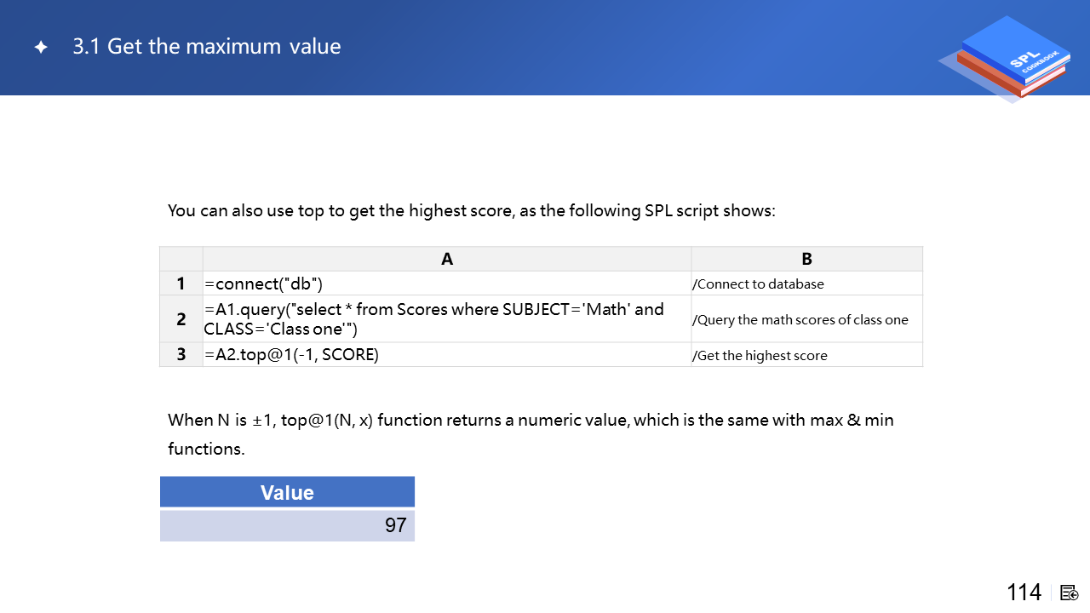Click the result cell showing 97
The width and height of the screenshot is (1090, 613).
point(287,525)
